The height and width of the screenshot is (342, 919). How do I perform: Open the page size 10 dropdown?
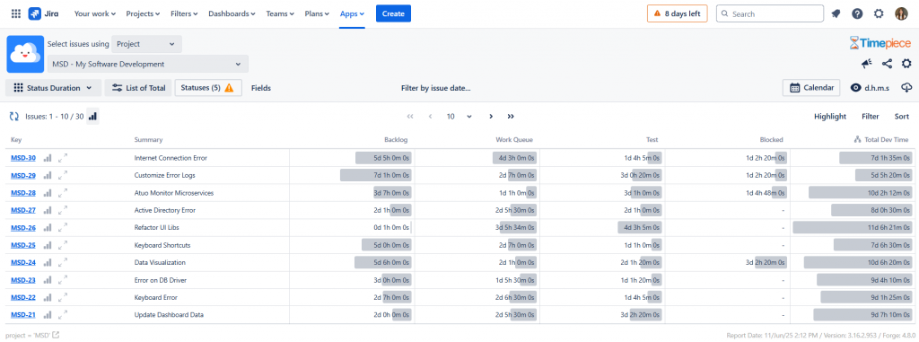click(459, 116)
